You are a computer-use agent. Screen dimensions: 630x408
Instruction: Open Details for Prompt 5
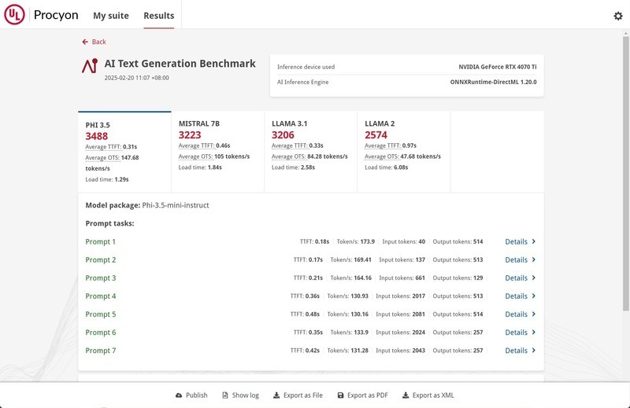pyautogui.click(x=520, y=314)
